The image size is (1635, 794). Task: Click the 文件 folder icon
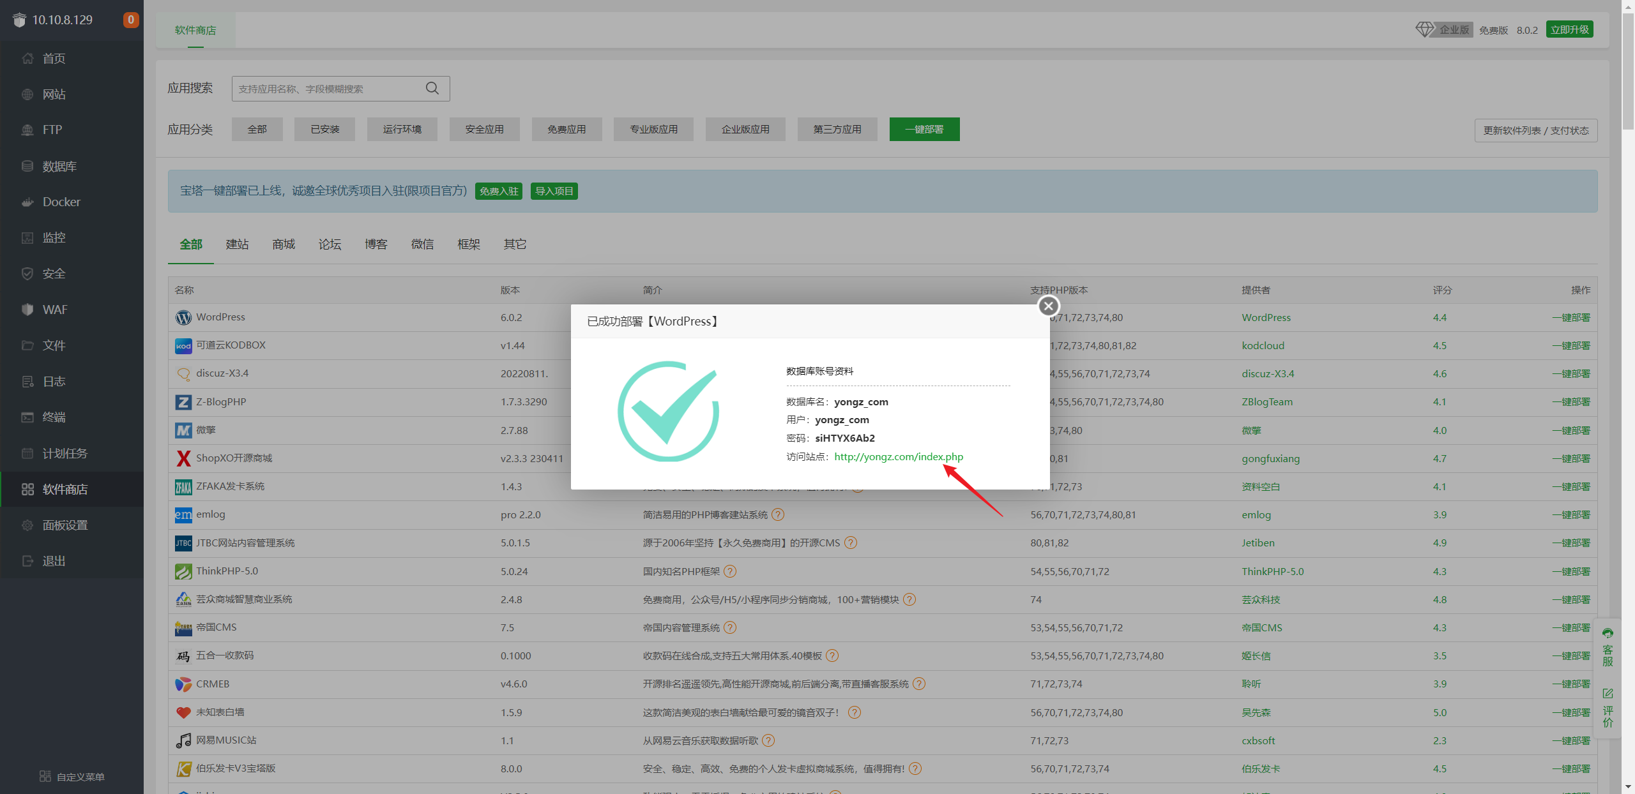click(27, 345)
